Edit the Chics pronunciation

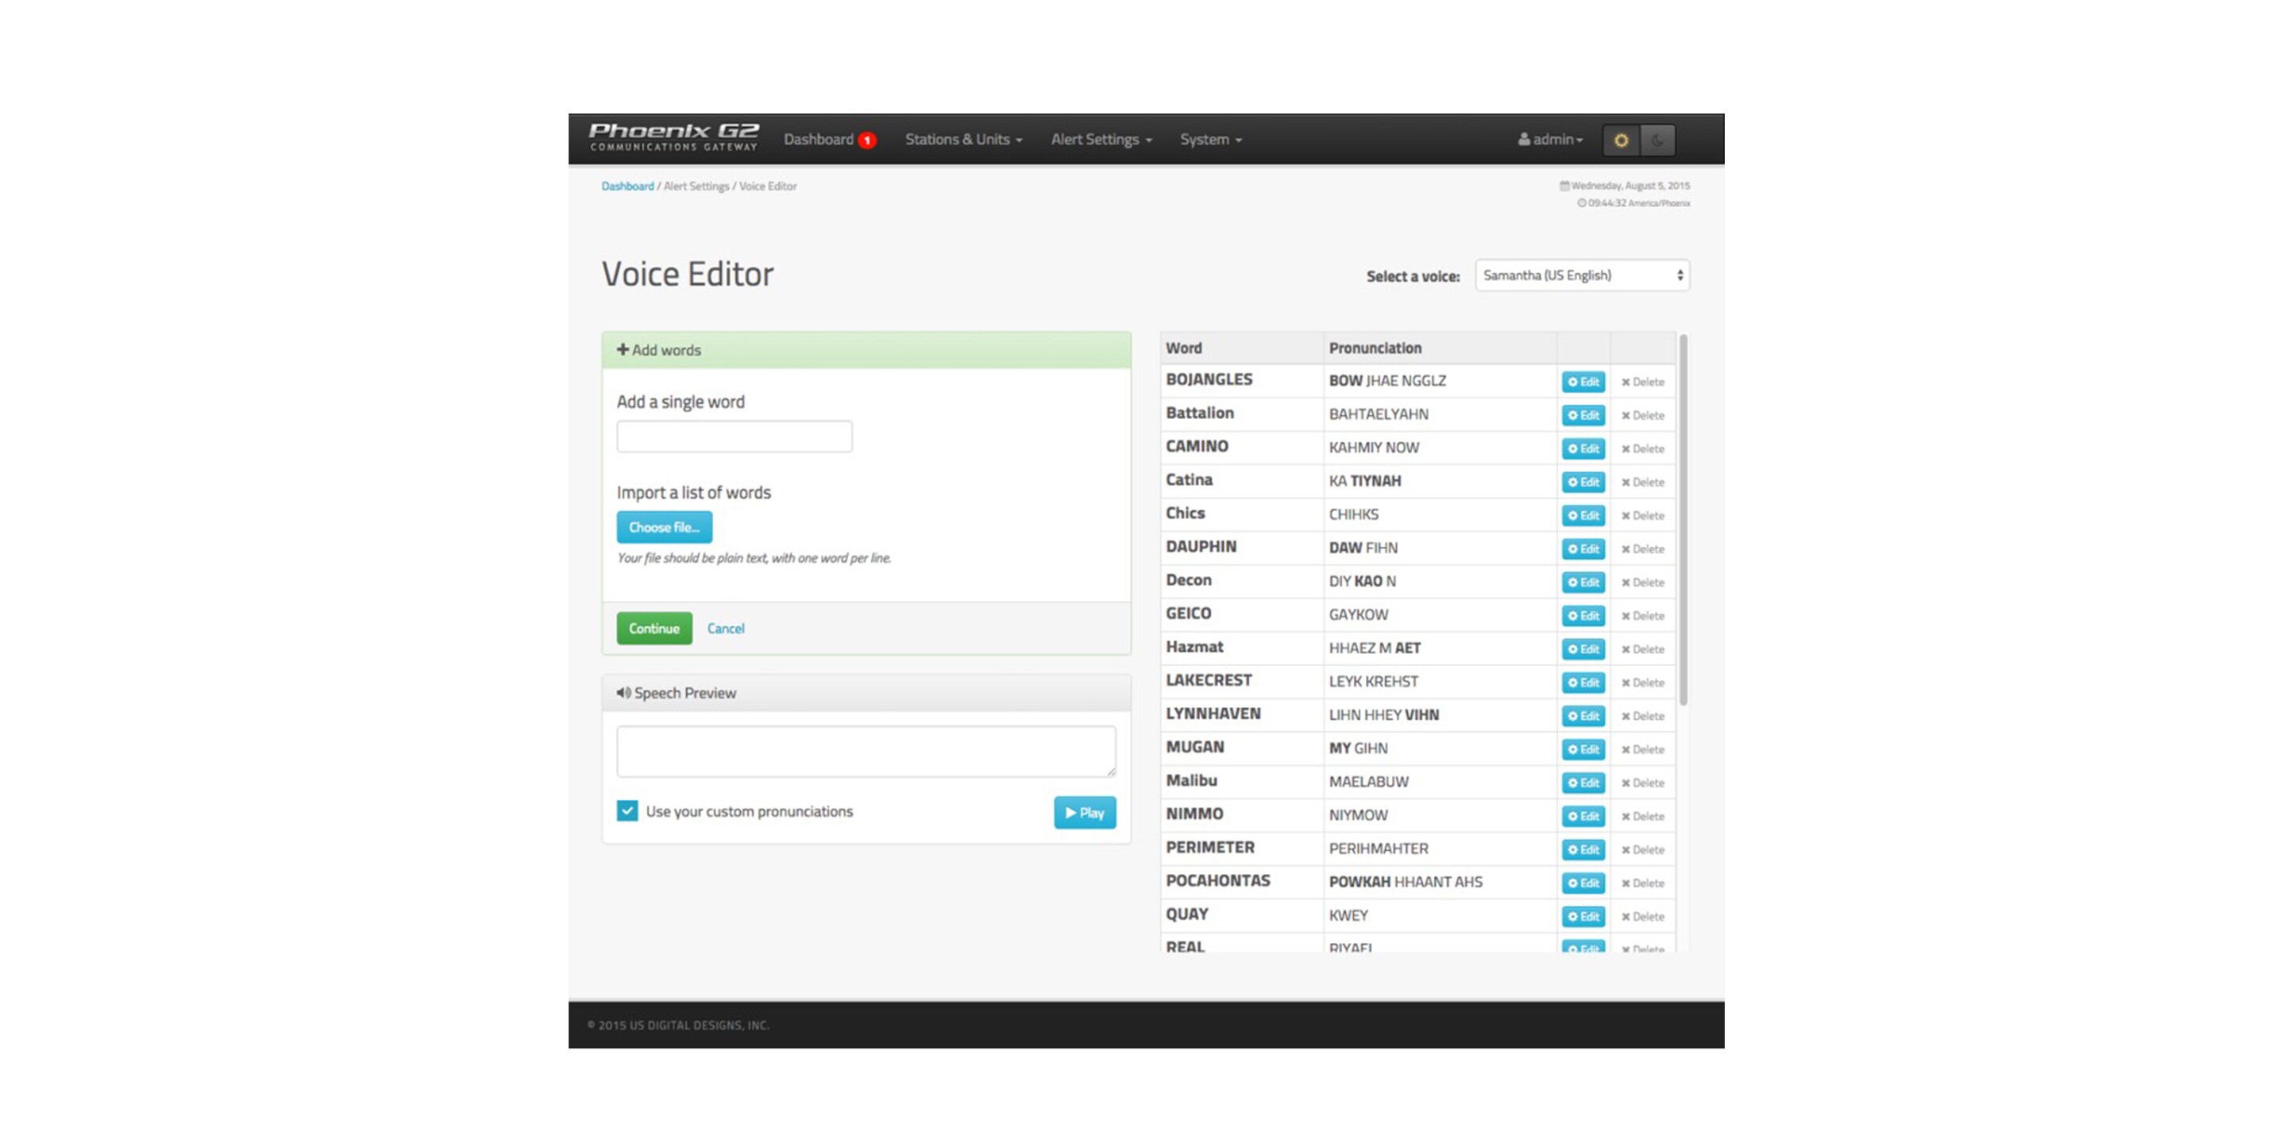(x=1583, y=516)
